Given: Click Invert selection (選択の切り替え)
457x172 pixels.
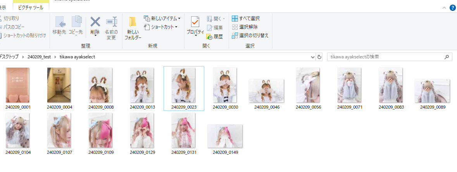Looking at the screenshot, I should (x=250, y=36).
